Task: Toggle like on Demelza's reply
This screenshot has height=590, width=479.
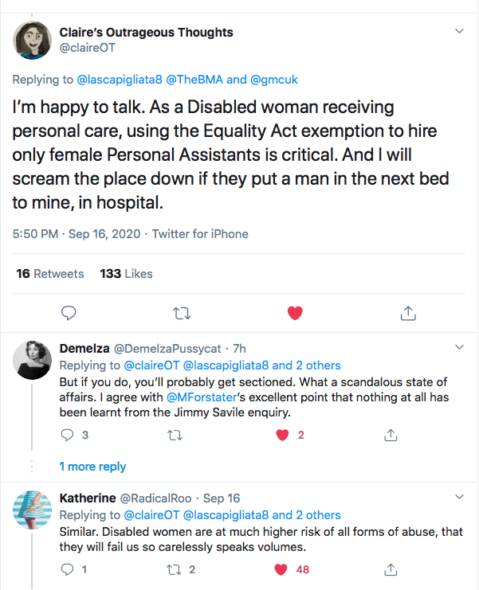Action: click(x=281, y=435)
